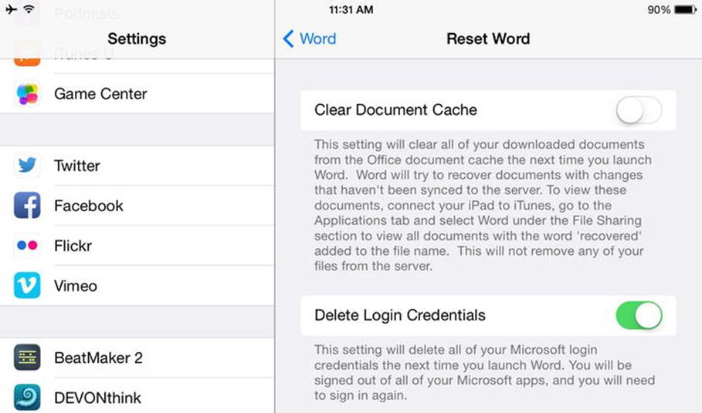Tap the battery status icon

[686, 9]
